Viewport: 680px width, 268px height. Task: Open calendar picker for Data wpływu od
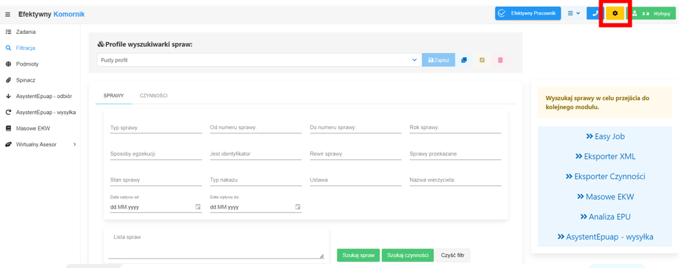(x=197, y=207)
